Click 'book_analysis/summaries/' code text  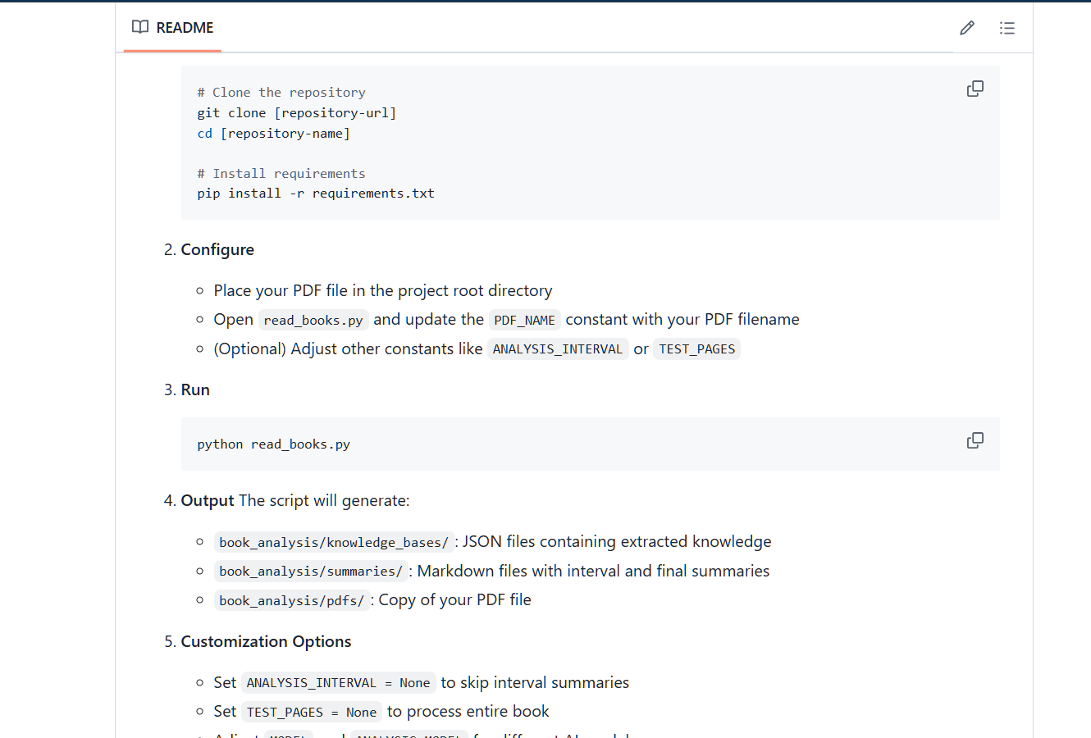coord(311,572)
